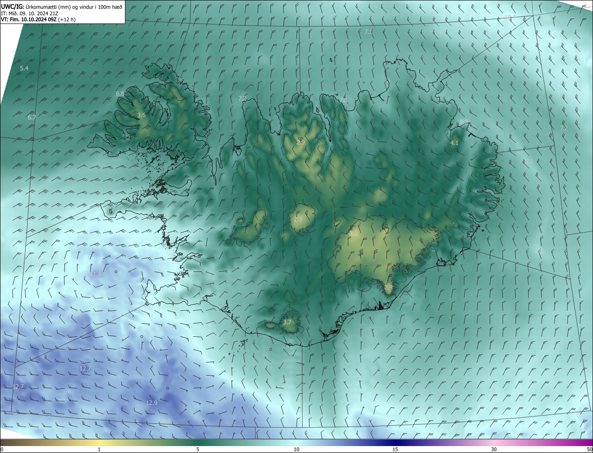The image size is (593, 453).
Task: Click the map value label 2.8
Action: 388,287
